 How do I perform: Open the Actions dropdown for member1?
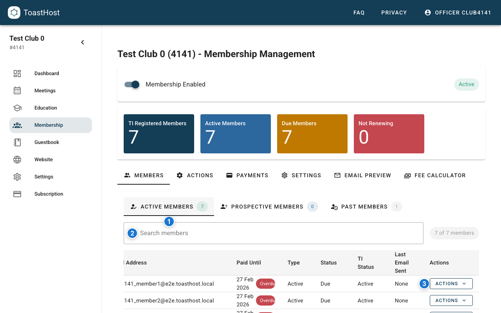tap(451, 283)
